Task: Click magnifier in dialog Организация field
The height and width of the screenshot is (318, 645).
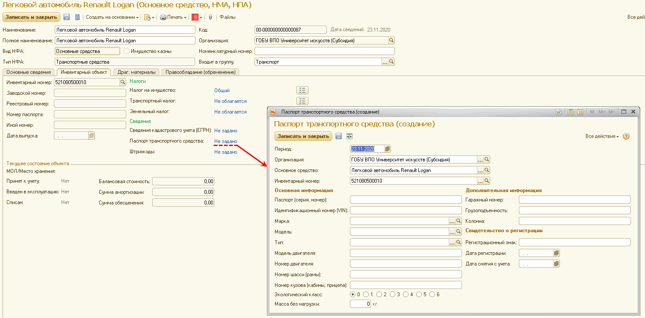Action: [x=487, y=160]
